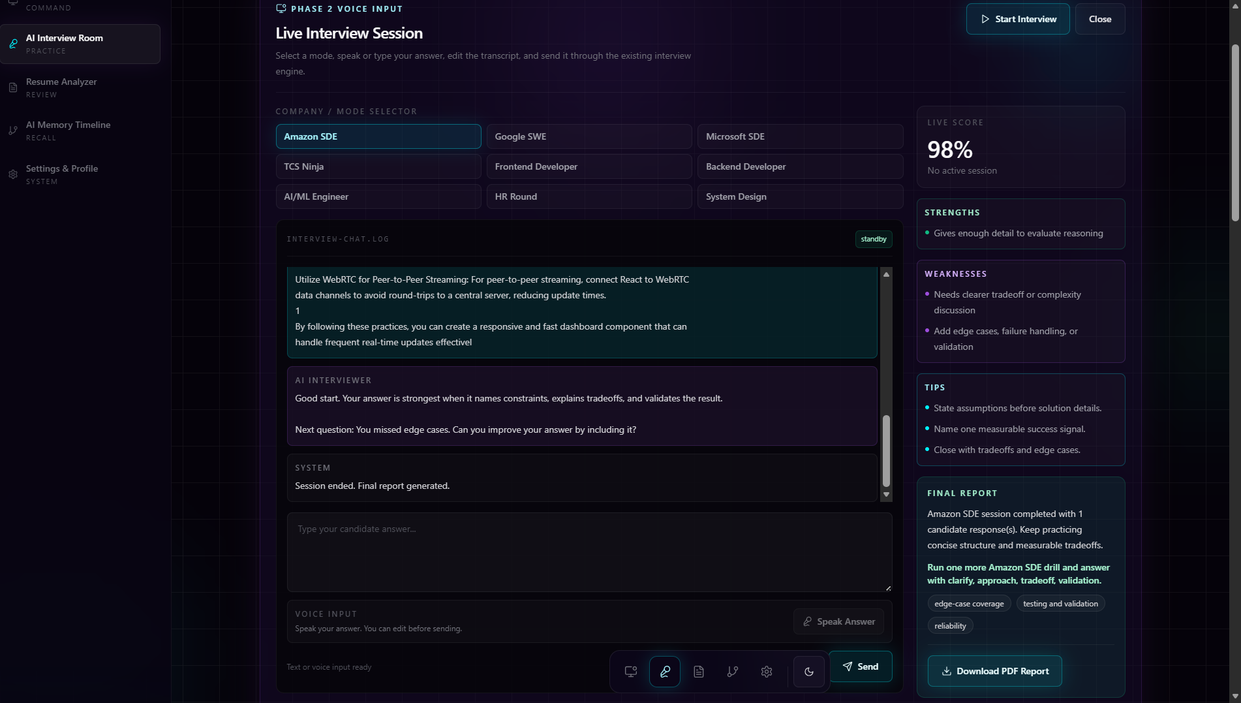Viewport: 1241px width, 703px height.
Task: Select the microphone icon in bottom dock
Action: pos(665,672)
